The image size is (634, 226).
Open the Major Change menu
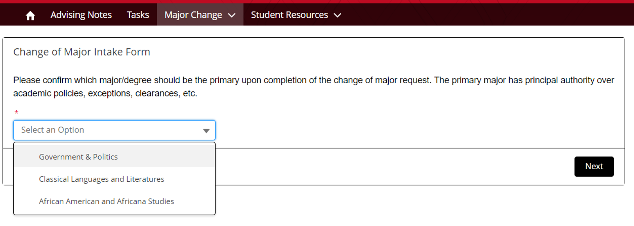tap(193, 15)
